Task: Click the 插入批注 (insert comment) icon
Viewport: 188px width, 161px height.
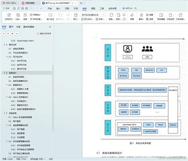Action: click(x=50, y=15)
